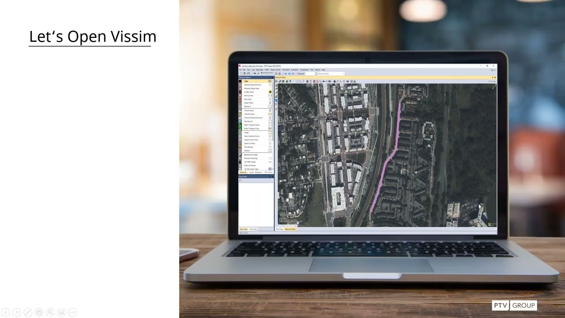
Task: Open the Edit menu
Action: click(x=244, y=70)
